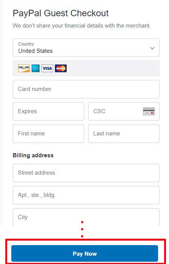
Task: Focus the Street address field
Action: (x=86, y=173)
